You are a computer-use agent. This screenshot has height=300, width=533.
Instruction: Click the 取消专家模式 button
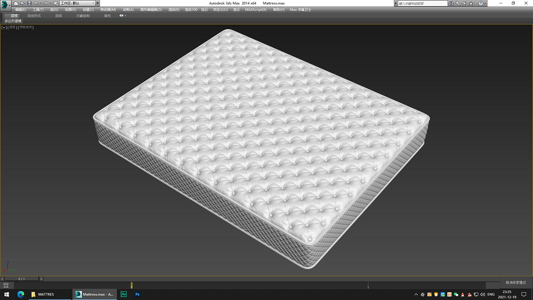[516, 282]
